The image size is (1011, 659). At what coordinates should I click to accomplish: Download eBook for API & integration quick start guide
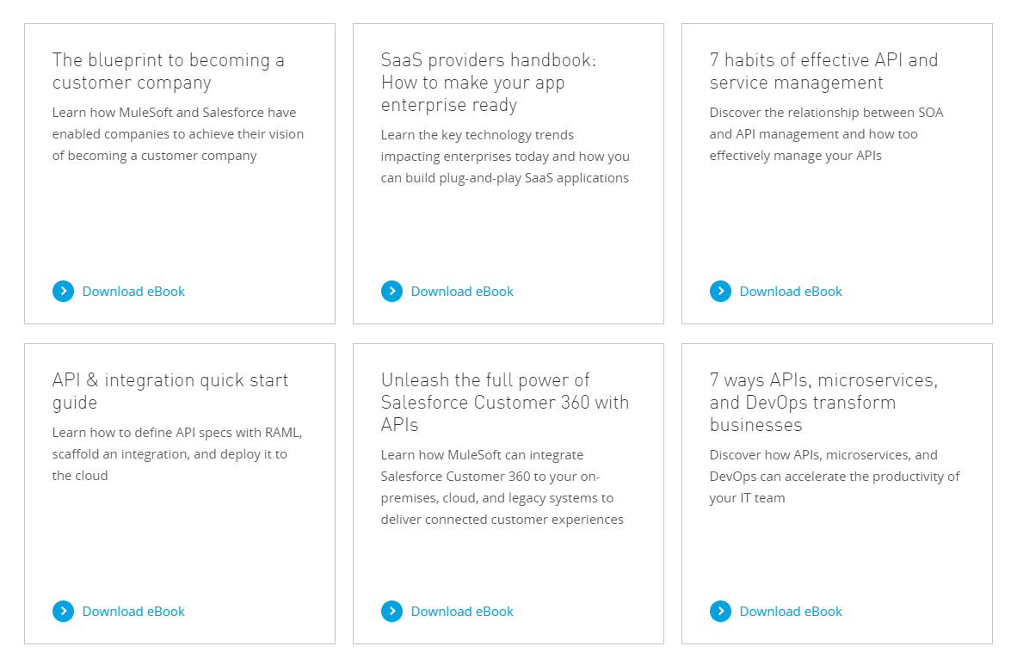pos(133,612)
